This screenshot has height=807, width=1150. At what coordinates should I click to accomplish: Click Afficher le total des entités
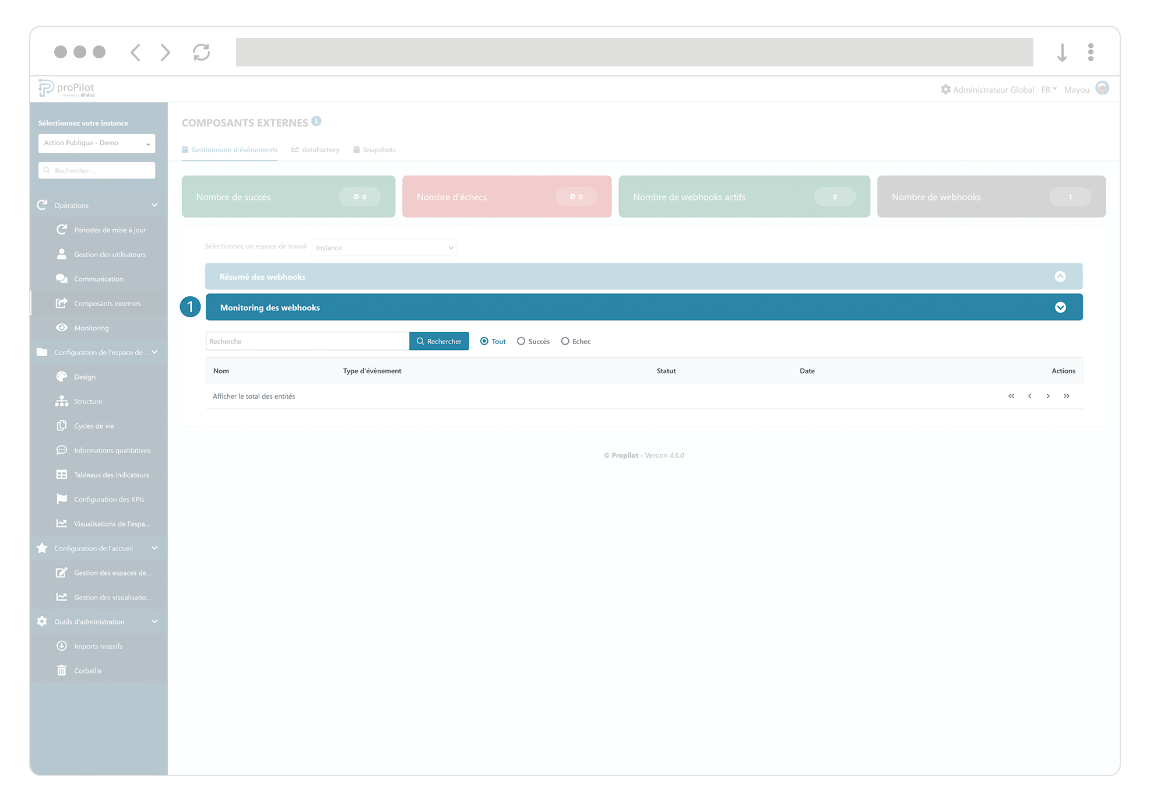coord(254,396)
